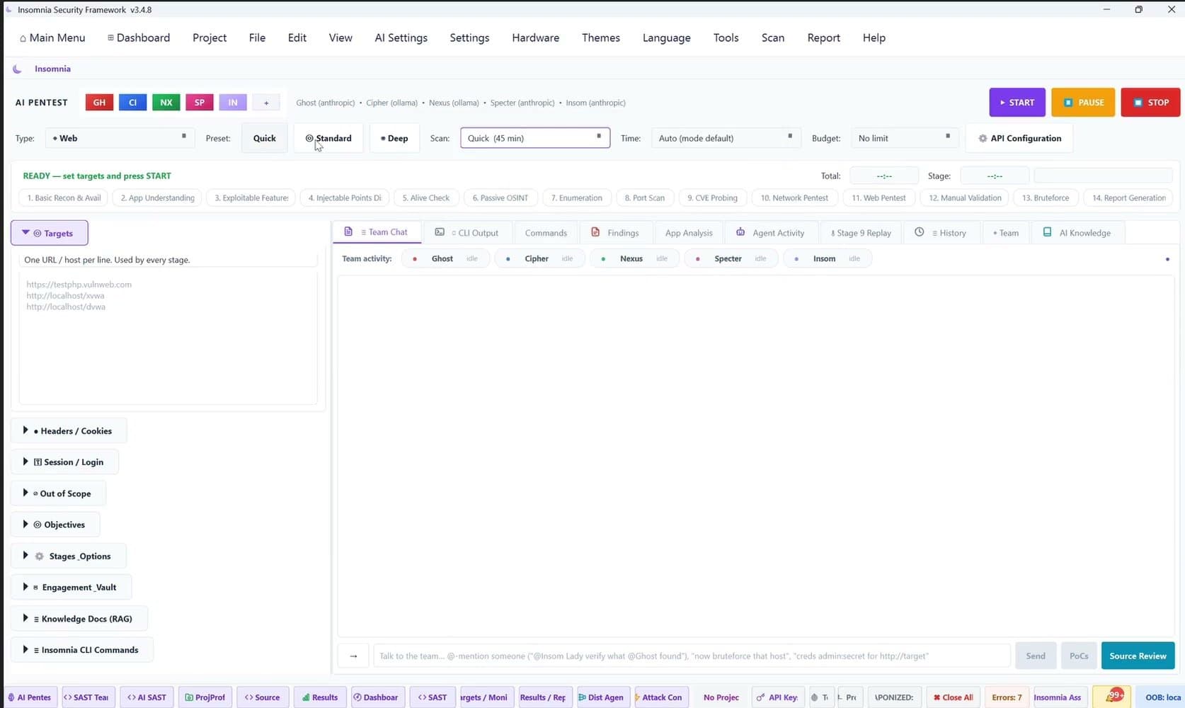Open API Configuration gear button
This screenshot has width=1185, height=708.
click(1019, 138)
